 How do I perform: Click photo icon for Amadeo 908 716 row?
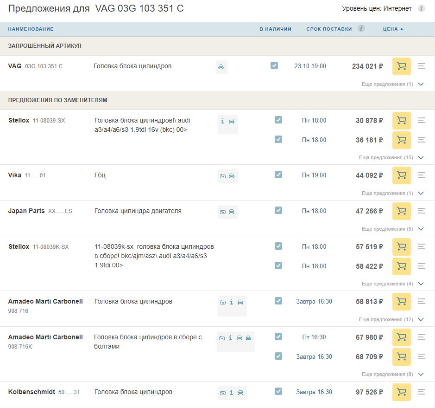click(223, 302)
